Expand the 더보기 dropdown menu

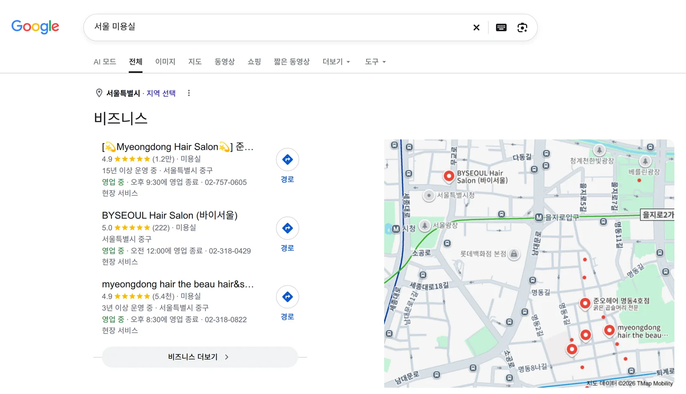tap(337, 62)
